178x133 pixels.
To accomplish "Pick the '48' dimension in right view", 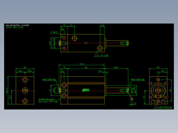I will [x=170, y=90].
